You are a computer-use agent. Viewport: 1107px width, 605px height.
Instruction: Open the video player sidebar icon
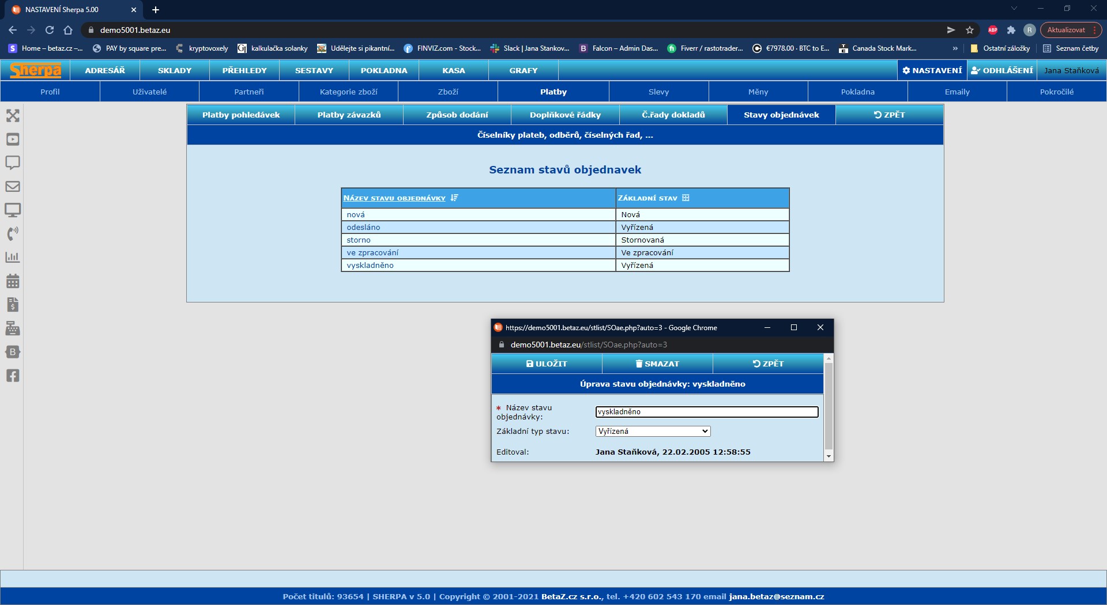point(13,139)
